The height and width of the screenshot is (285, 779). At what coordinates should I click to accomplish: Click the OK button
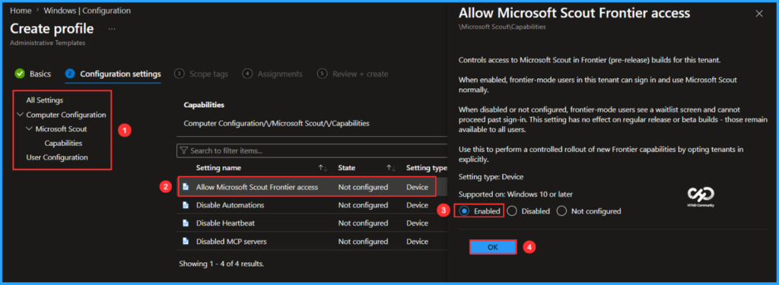493,247
